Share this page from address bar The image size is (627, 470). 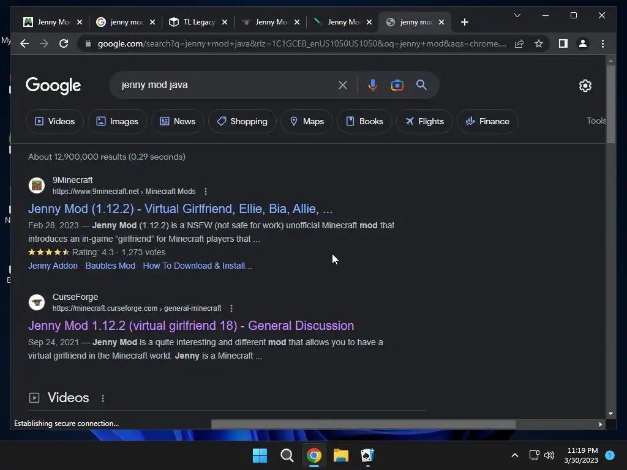coord(519,43)
